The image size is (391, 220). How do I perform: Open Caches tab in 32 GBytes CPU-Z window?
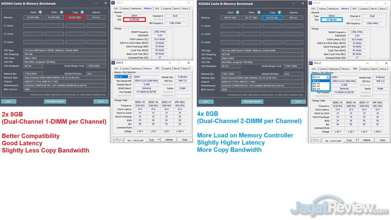(322, 9)
